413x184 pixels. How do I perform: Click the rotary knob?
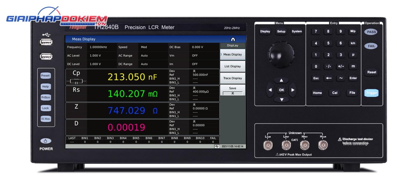(281, 54)
